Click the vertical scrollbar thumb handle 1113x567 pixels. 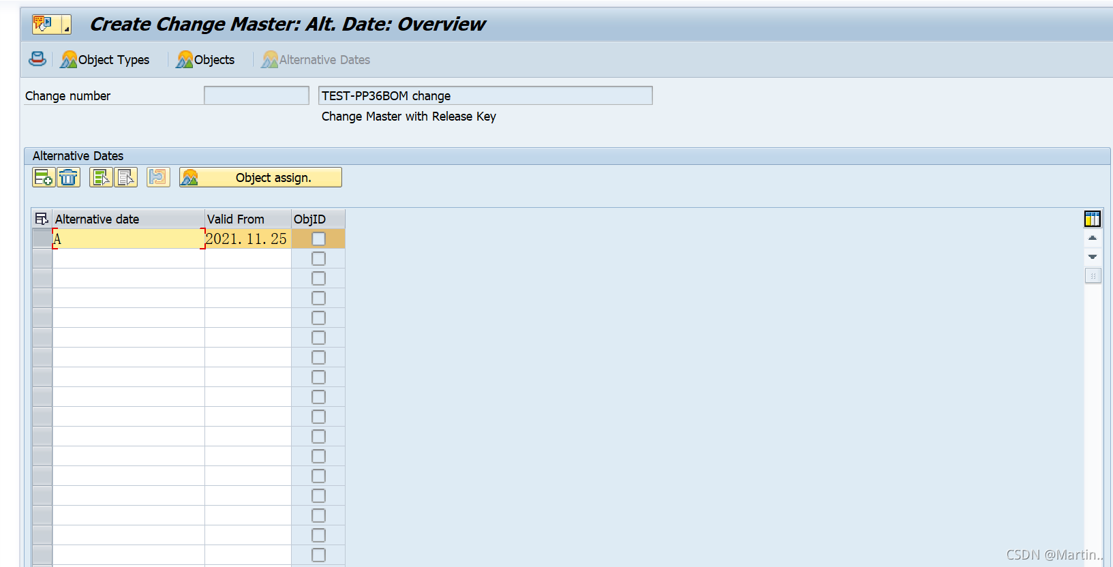point(1093,276)
